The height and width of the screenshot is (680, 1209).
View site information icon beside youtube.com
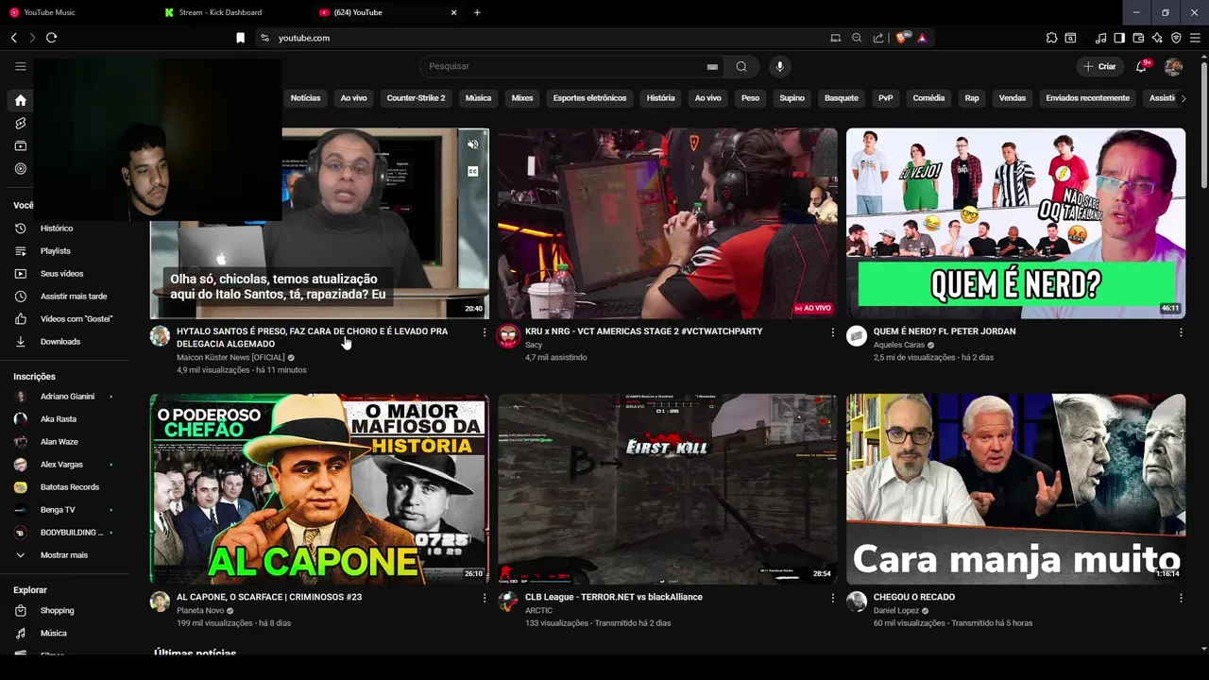[x=264, y=38]
